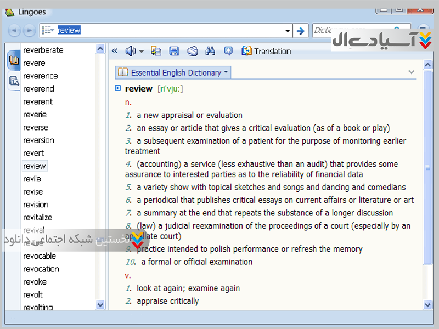Open the speaker voice options dropdown arrow
The height and width of the screenshot is (329, 439).
point(141,52)
